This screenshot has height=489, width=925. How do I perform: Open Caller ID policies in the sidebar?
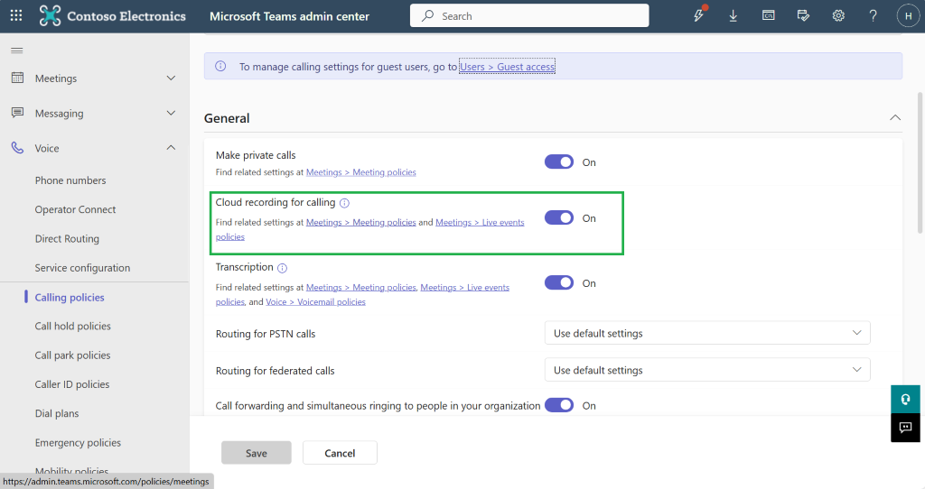tap(72, 384)
